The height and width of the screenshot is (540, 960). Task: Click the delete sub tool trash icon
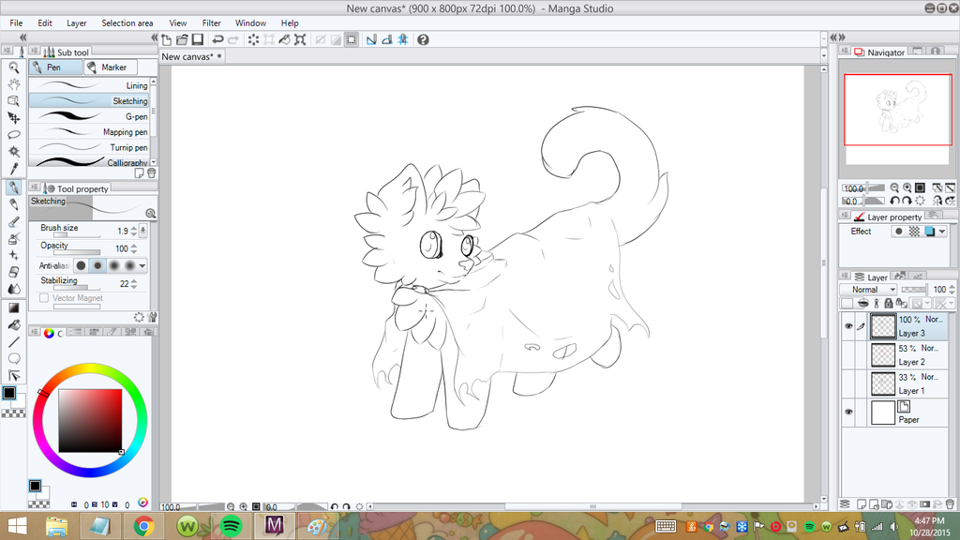tap(151, 173)
